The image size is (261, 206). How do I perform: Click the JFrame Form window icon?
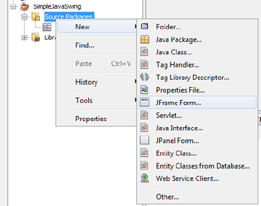click(145, 102)
